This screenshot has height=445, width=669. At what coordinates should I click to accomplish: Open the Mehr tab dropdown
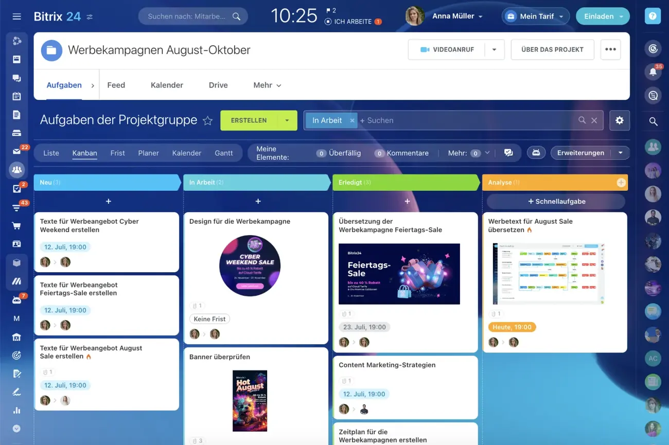point(267,85)
